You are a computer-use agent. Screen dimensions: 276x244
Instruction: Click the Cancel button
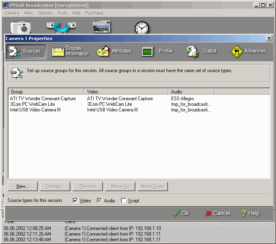218,213
